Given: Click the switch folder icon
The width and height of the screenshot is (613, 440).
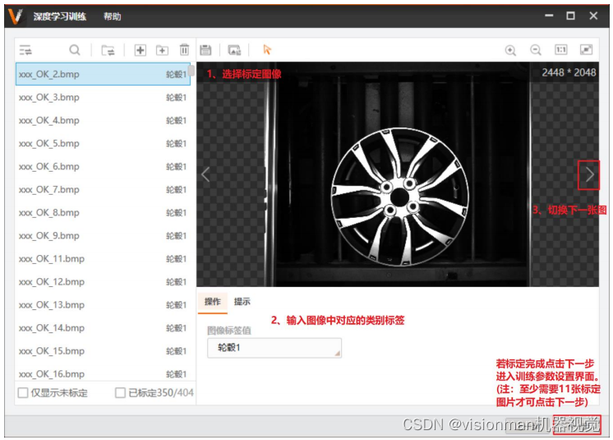Looking at the screenshot, I should [108, 50].
